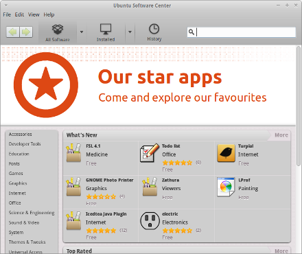302x254 pixels.
Task: Open the FSL 4.1 app title
Action: coord(93,146)
